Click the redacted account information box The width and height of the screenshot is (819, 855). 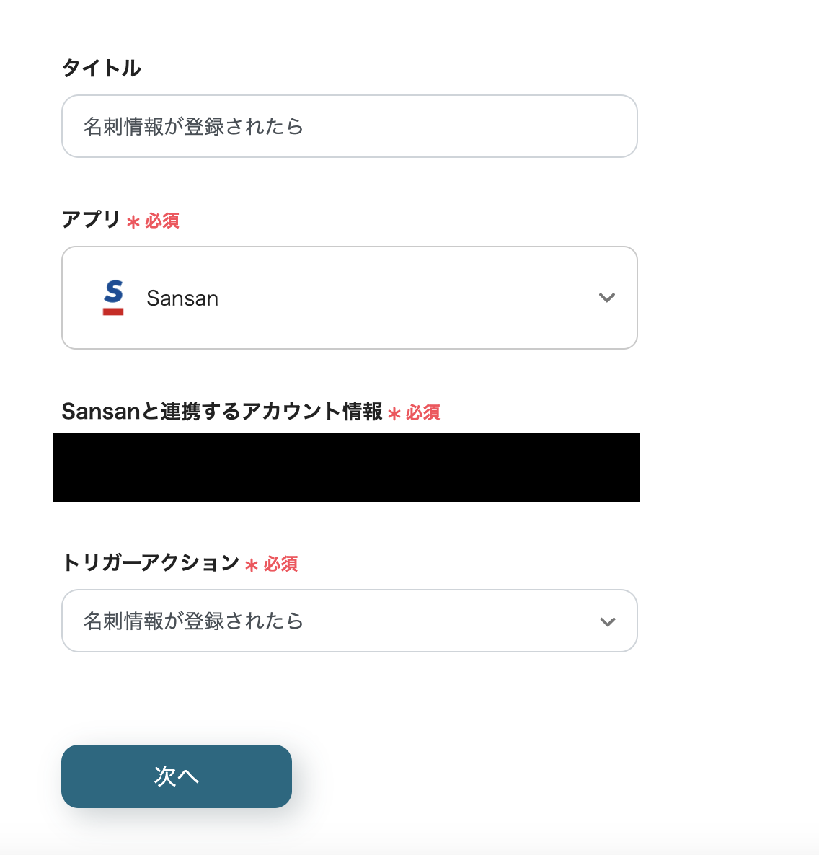point(346,466)
